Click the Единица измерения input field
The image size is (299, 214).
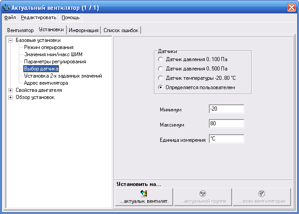[226, 139]
